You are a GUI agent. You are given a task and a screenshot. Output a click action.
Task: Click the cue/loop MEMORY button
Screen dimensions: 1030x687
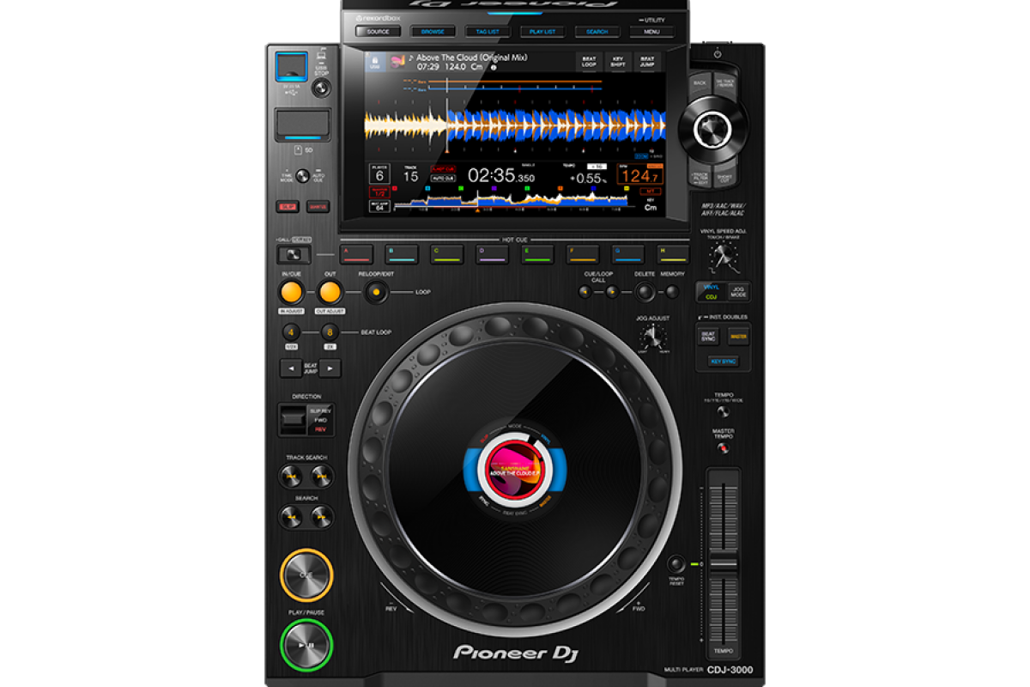[672, 292]
